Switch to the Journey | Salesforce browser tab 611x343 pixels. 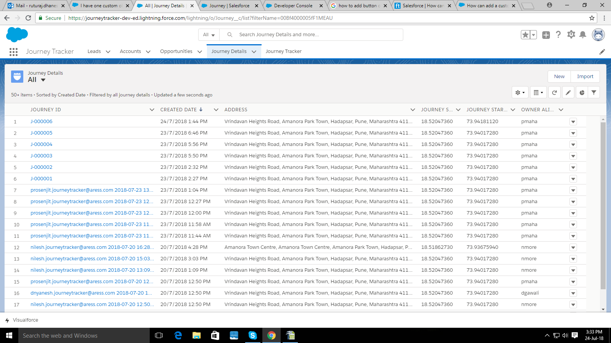[x=229, y=6]
